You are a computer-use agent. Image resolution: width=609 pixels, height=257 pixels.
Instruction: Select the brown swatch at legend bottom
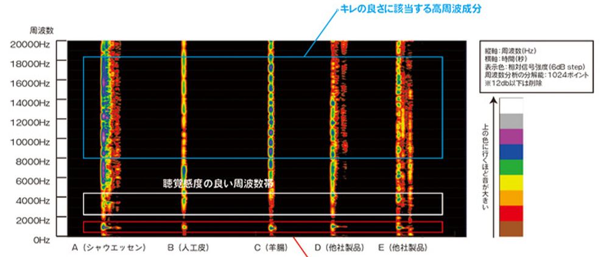pyautogui.click(x=512, y=229)
